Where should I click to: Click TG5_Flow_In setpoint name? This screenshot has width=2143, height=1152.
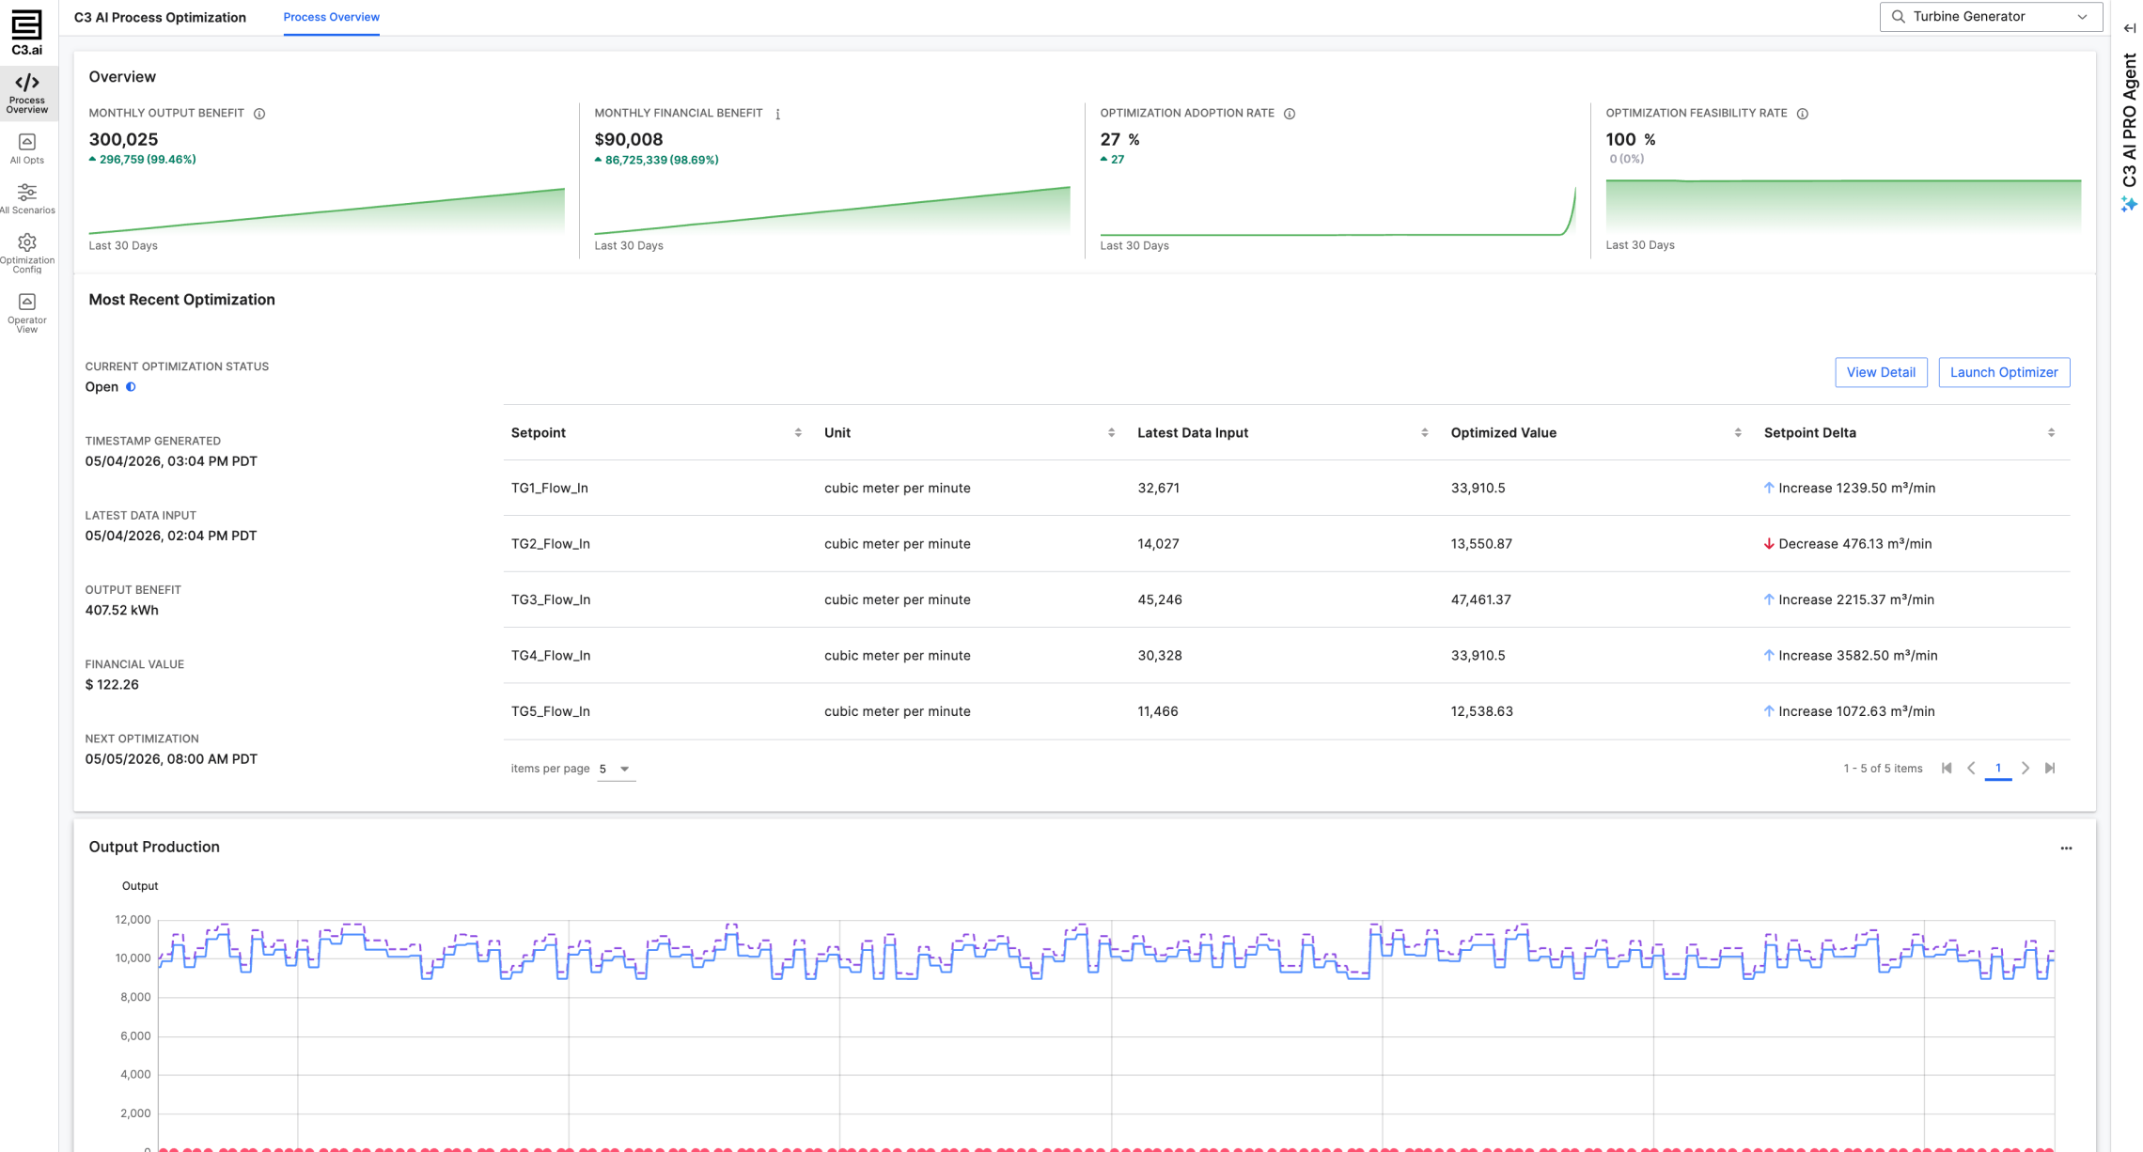tap(551, 711)
